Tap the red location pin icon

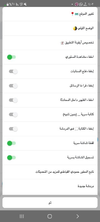point(72,14)
